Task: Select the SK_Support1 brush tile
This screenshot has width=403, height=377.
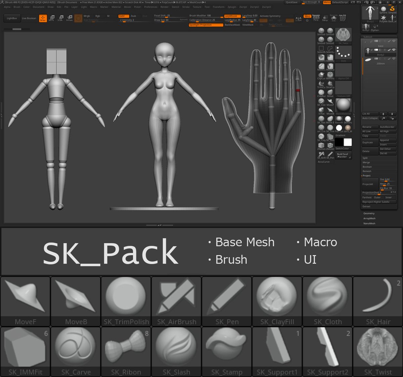Action: tap(277, 351)
